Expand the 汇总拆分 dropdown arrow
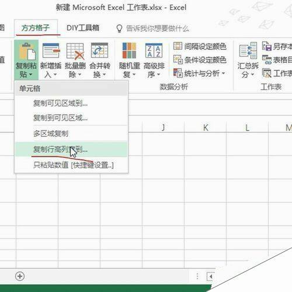292x292 pixels. click(253, 75)
